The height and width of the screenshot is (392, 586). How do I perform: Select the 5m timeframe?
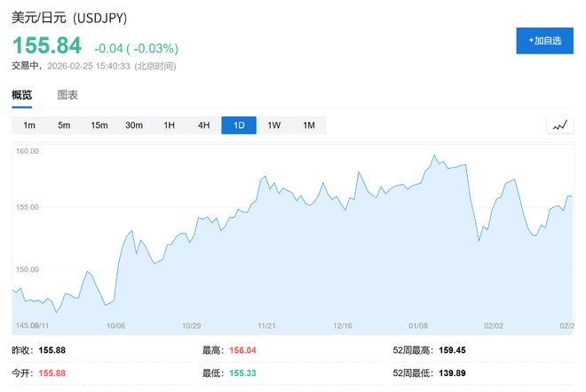[64, 125]
